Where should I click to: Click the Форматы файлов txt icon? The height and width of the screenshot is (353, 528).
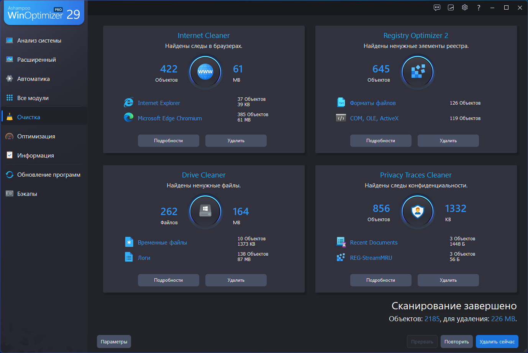tap(341, 102)
